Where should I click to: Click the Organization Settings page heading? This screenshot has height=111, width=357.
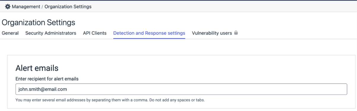(x=38, y=22)
